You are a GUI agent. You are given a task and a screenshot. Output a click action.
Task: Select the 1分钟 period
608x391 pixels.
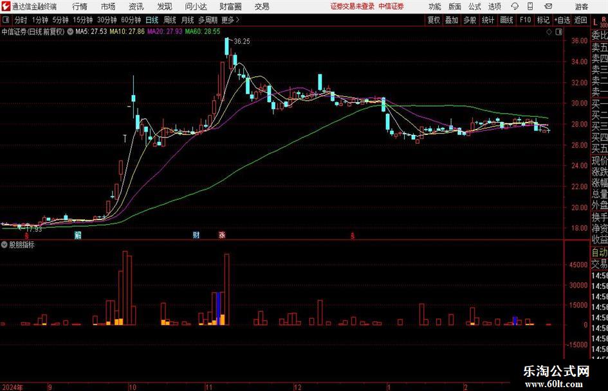(39, 20)
